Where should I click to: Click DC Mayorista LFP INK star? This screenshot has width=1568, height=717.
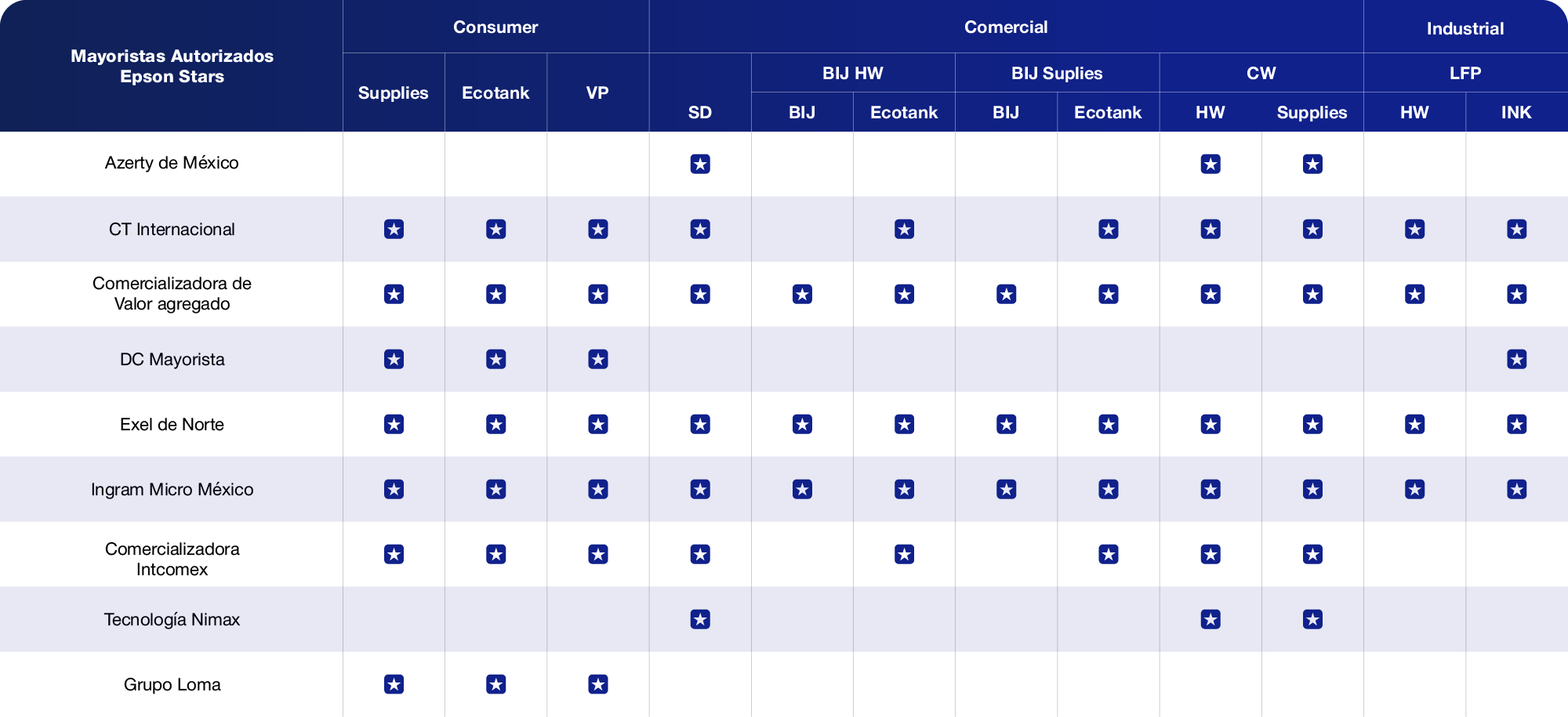pyautogui.click(x=1516, y=359)
